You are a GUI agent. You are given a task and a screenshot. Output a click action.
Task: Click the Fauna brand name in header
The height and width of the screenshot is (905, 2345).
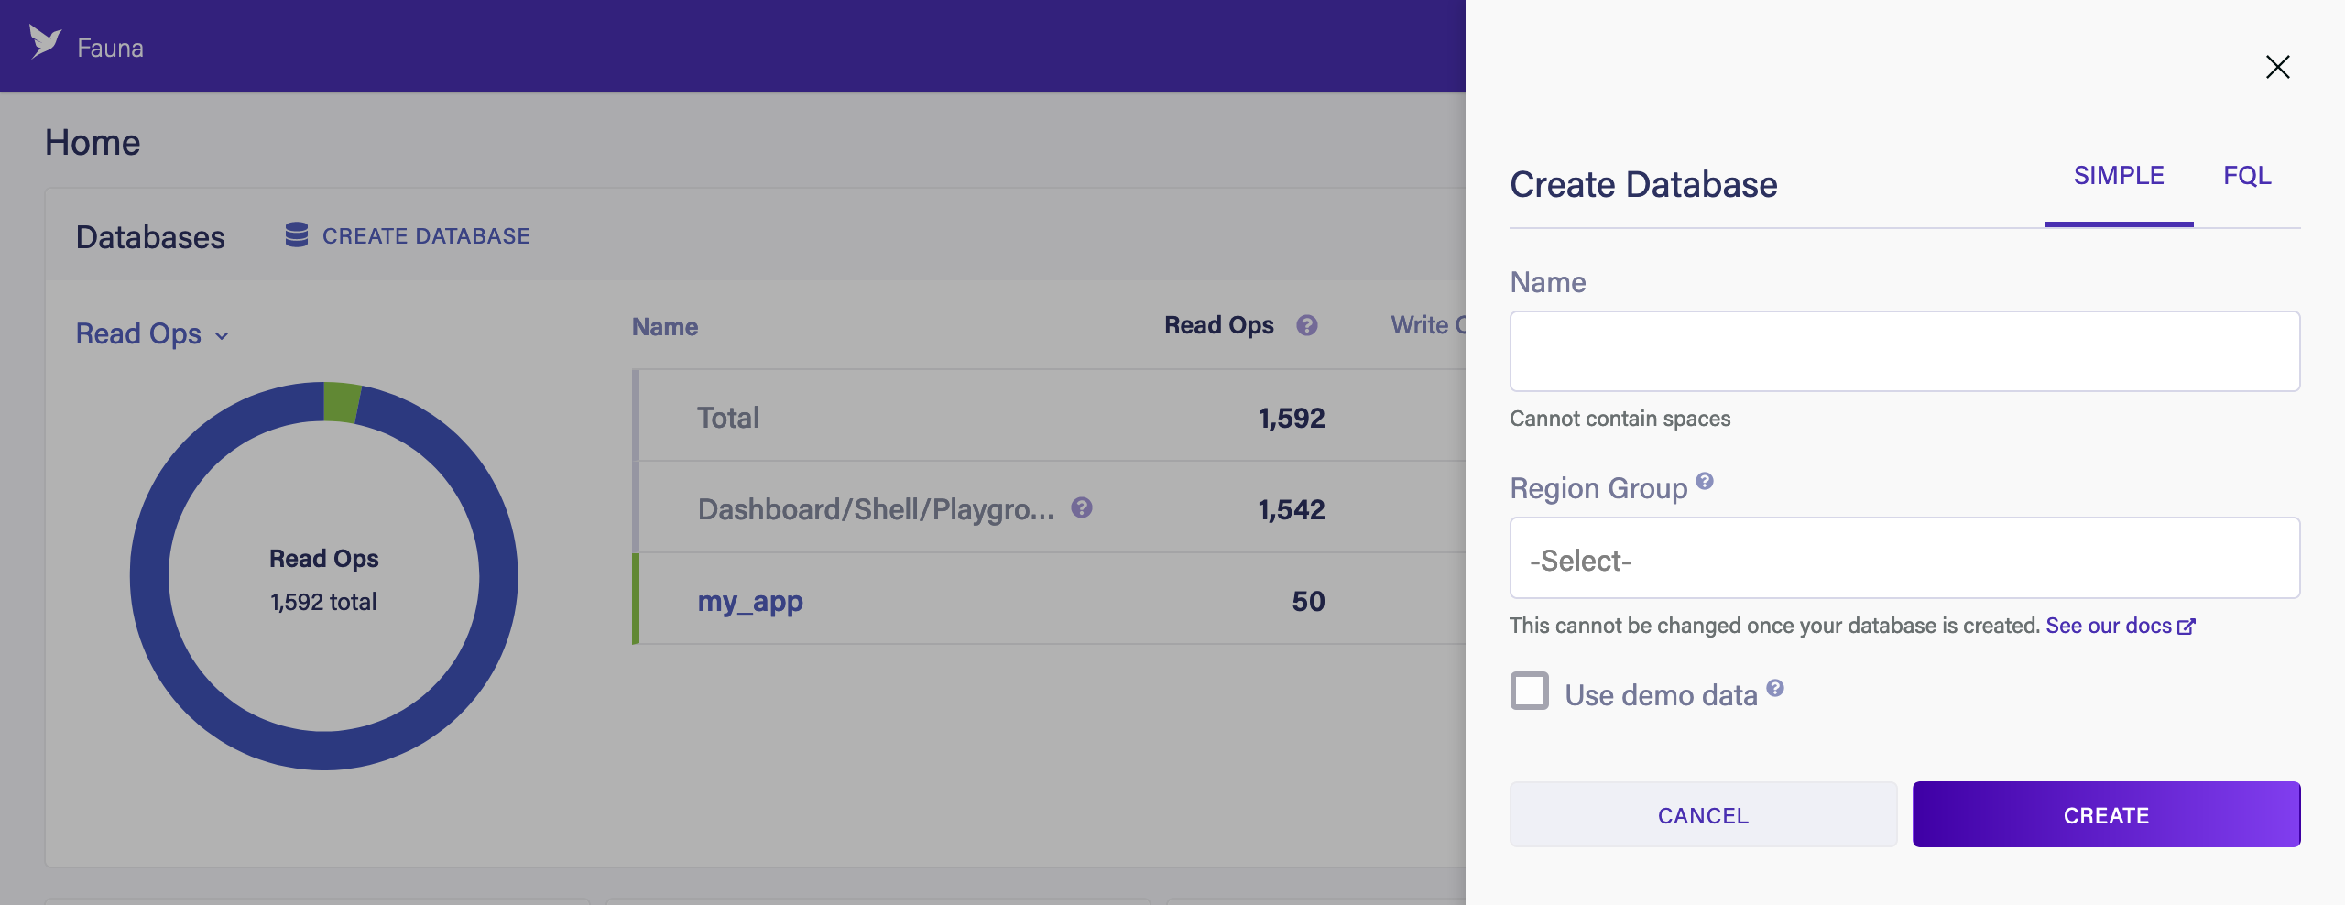click(110, 48)
